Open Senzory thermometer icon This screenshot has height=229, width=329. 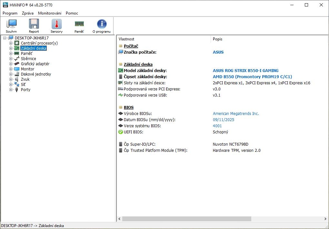pyautogui.click(x=56, y=26)
